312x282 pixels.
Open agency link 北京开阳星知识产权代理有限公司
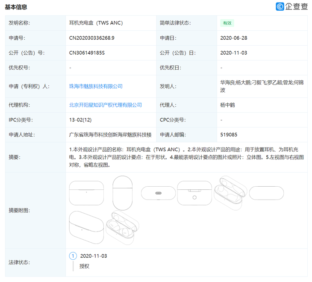point(106,105)
